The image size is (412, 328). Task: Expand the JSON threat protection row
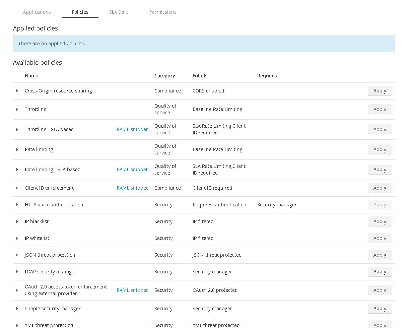click(x=17, y=255)
